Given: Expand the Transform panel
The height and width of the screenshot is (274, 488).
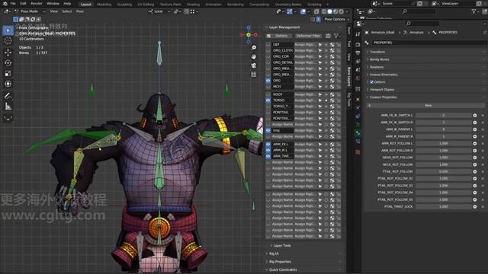Looking at the screenshot, I should point(377,52).
